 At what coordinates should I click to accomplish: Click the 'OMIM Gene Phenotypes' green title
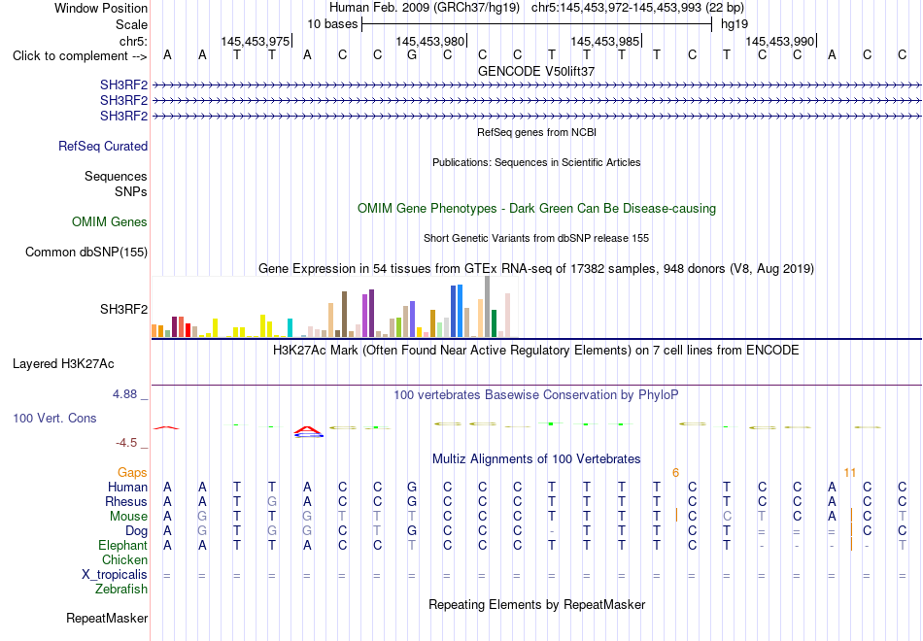click(x=537, y=209)
